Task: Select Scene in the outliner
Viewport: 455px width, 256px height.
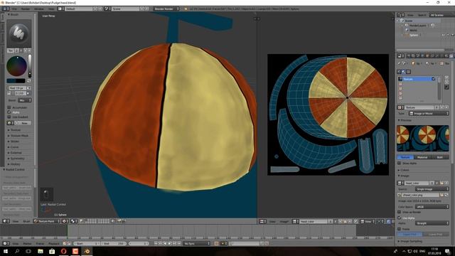Action: tap(409, 21)
